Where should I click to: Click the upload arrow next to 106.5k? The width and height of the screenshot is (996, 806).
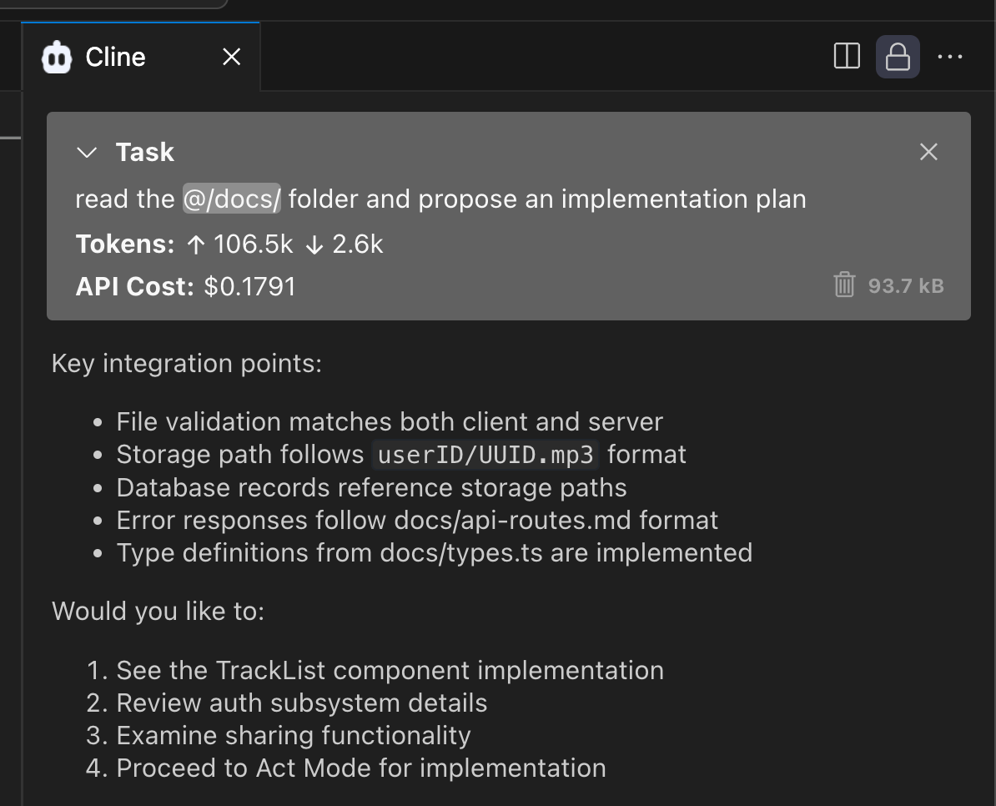[196, 245]
